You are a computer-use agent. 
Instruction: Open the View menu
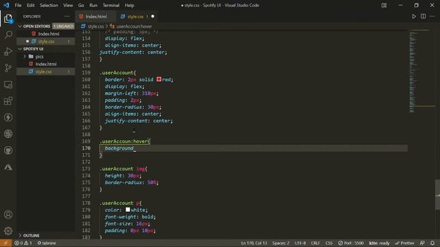[68, 5]
